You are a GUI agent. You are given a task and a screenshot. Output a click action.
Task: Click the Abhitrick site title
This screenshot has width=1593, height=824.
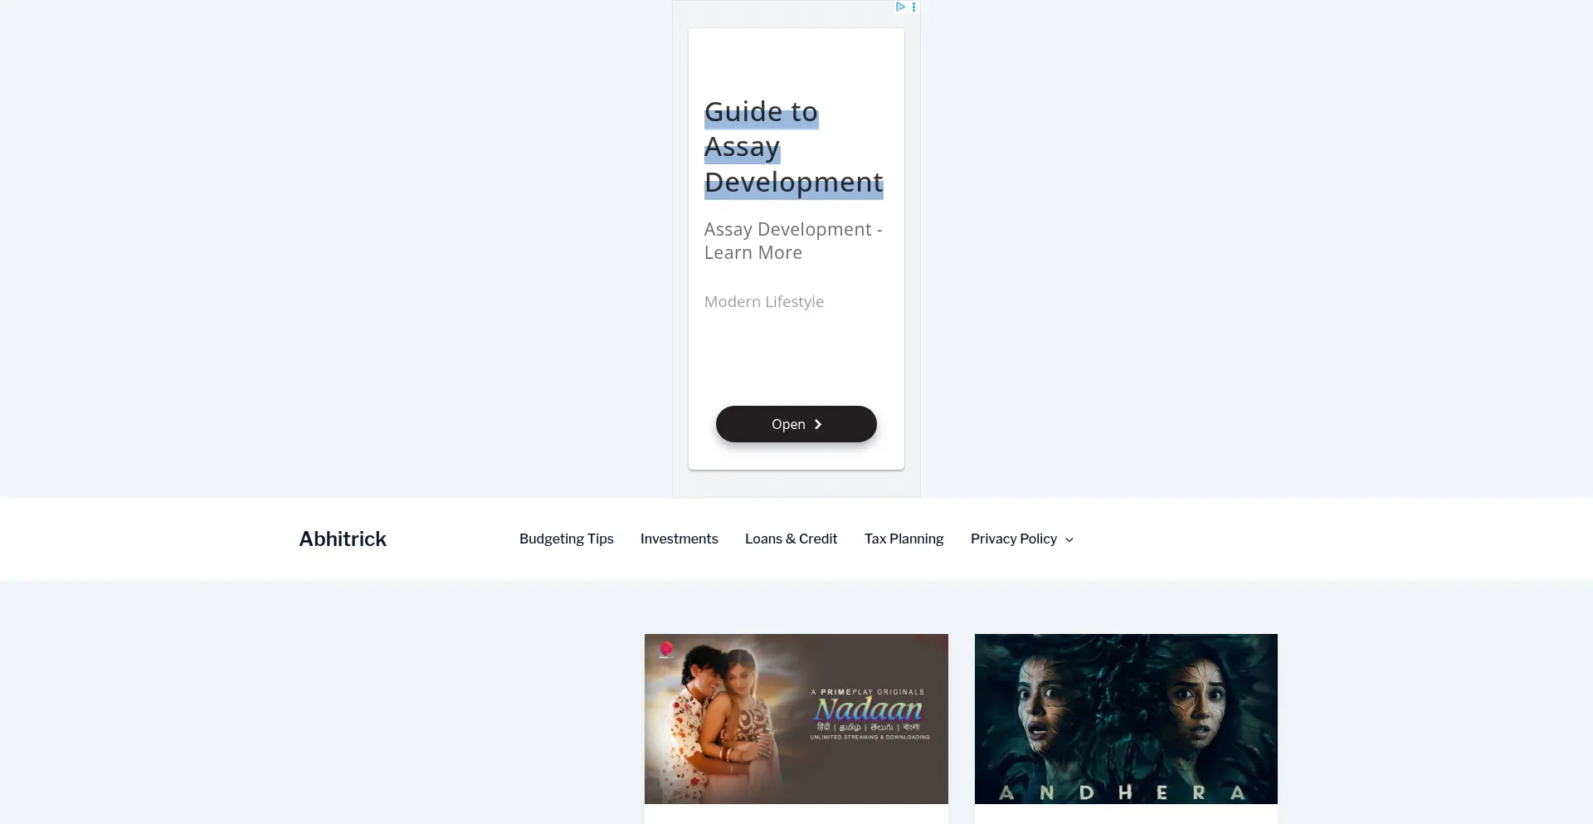(x=343, y=539)
